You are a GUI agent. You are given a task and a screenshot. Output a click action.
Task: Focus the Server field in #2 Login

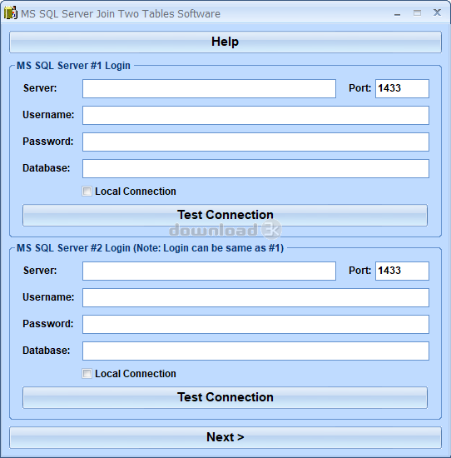tap(209, 271)
